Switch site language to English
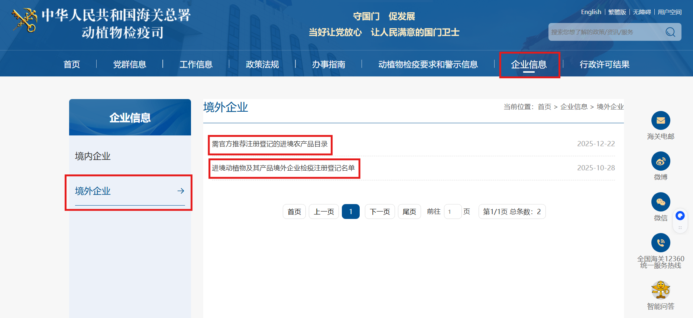Screen dimensions: 693x318 [x=591, y=12]
